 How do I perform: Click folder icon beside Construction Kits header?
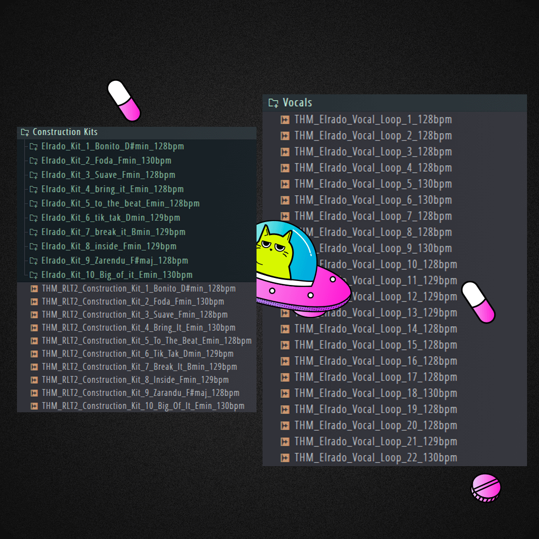24,132
